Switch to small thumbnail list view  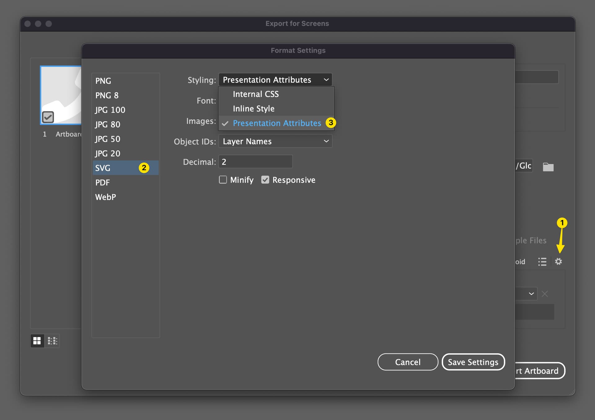[52, 341]
